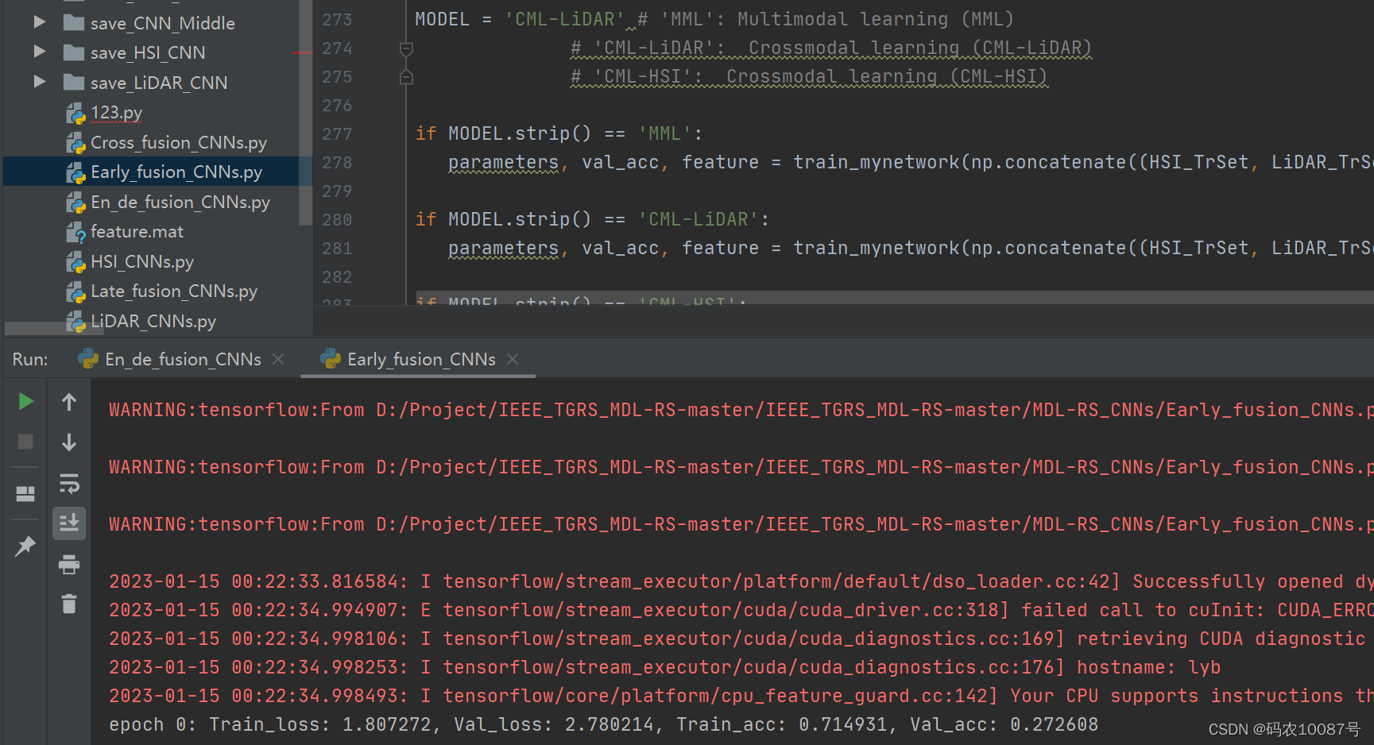Print the console output
The height and width of the screenshot is (745, 1374).
(69, 565)
